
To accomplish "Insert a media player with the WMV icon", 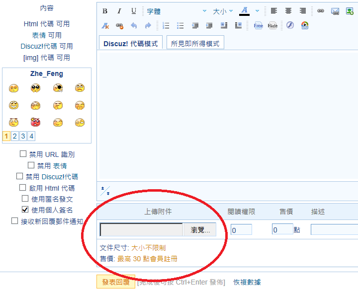I will pos(305,25).
